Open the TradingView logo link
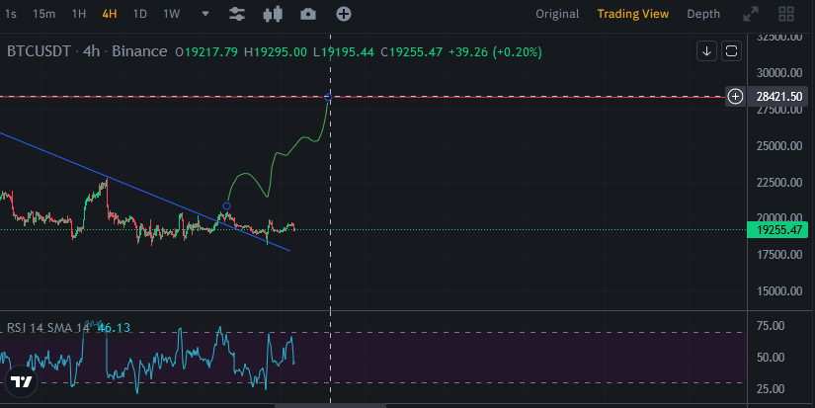This screenshot has width=815, height=408. 22,382
